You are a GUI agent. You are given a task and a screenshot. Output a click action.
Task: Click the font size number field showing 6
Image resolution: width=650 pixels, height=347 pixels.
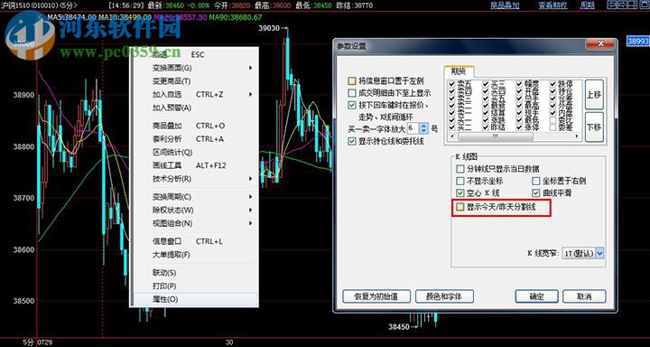point(413,127)
